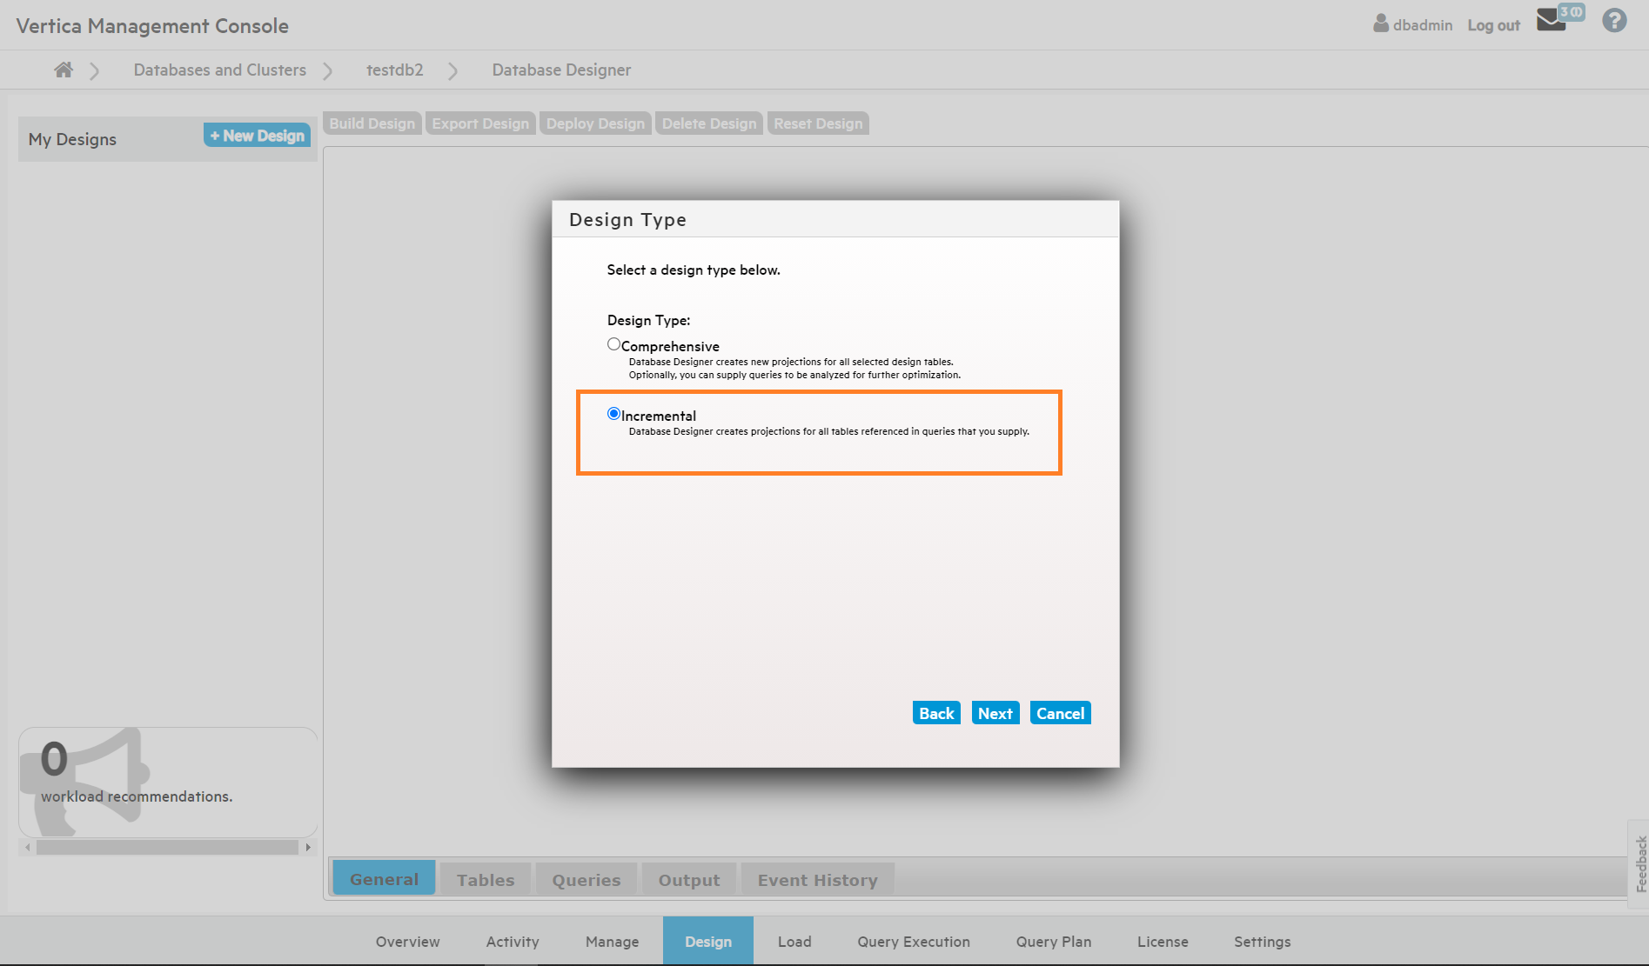This screenshot has width=1649, height=966.
Task: Select the Incremental design type
Action: click(613, 414)
